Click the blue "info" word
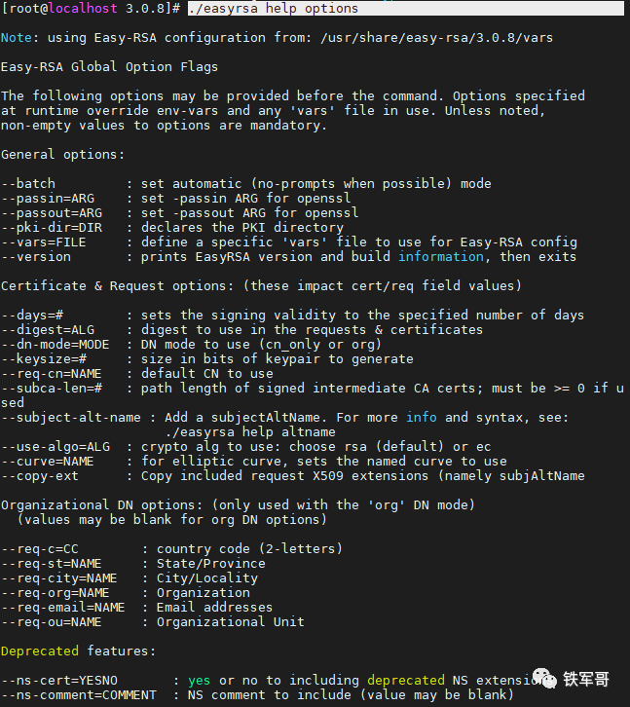This screenshot has width=630, height=707. pos(422,418)
